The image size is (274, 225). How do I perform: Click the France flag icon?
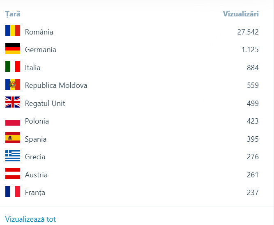[13, 192]
